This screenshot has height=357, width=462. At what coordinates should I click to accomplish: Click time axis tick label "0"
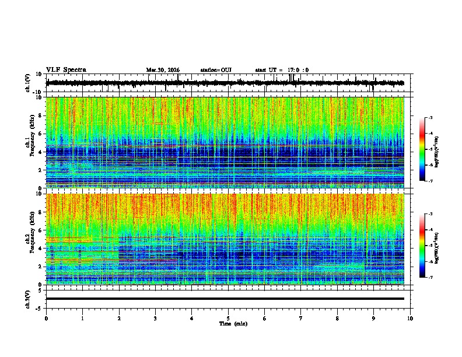pos(46,318)
